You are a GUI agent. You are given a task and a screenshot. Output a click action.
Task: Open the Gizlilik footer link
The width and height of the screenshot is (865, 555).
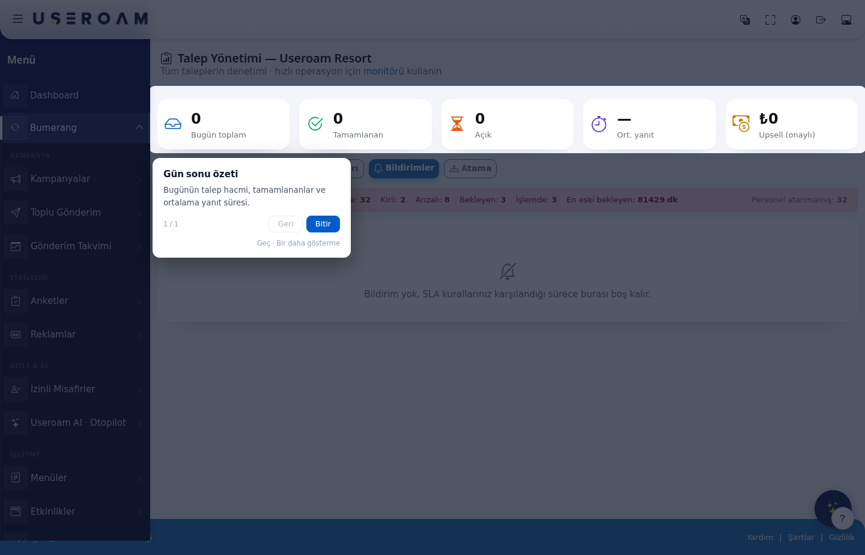[842, 538]
